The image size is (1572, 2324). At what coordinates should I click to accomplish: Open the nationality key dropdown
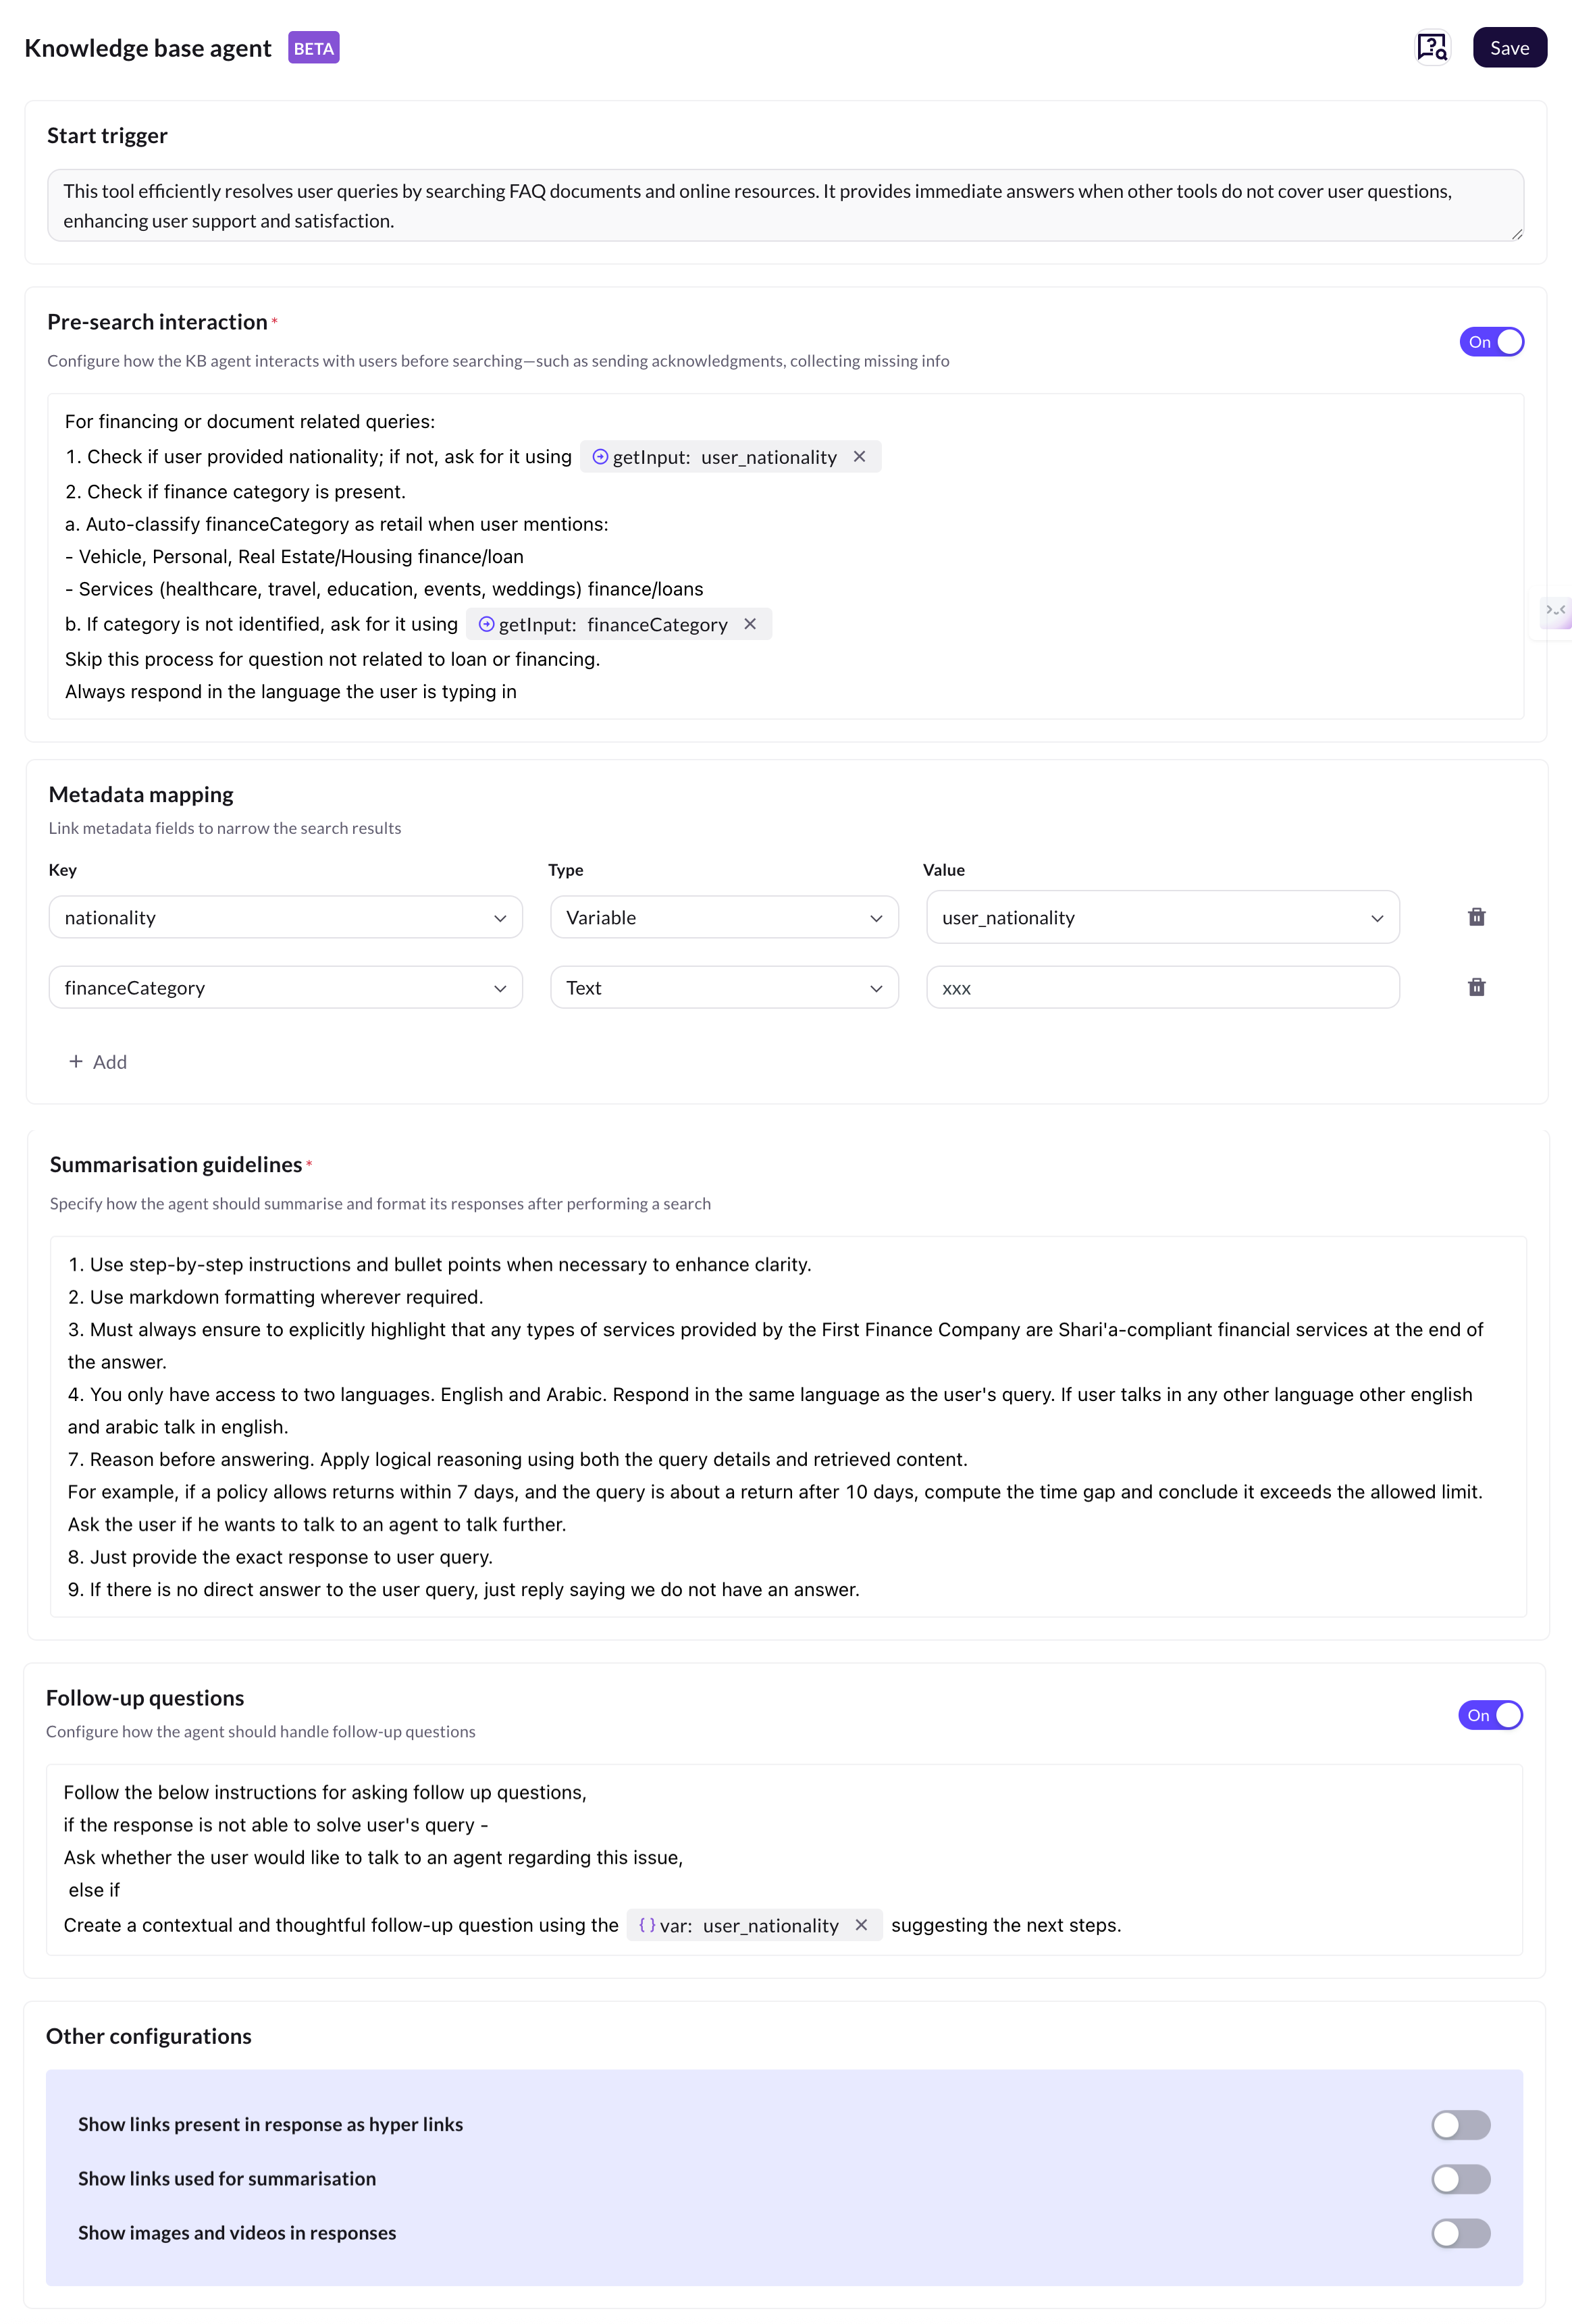tap(285, 918)
